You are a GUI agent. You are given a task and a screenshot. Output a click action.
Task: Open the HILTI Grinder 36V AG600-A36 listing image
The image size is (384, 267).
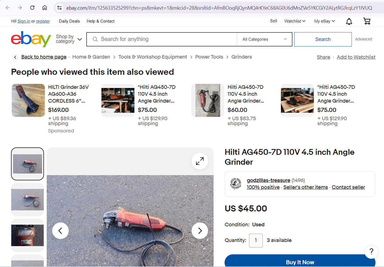(x=28, y=100)
